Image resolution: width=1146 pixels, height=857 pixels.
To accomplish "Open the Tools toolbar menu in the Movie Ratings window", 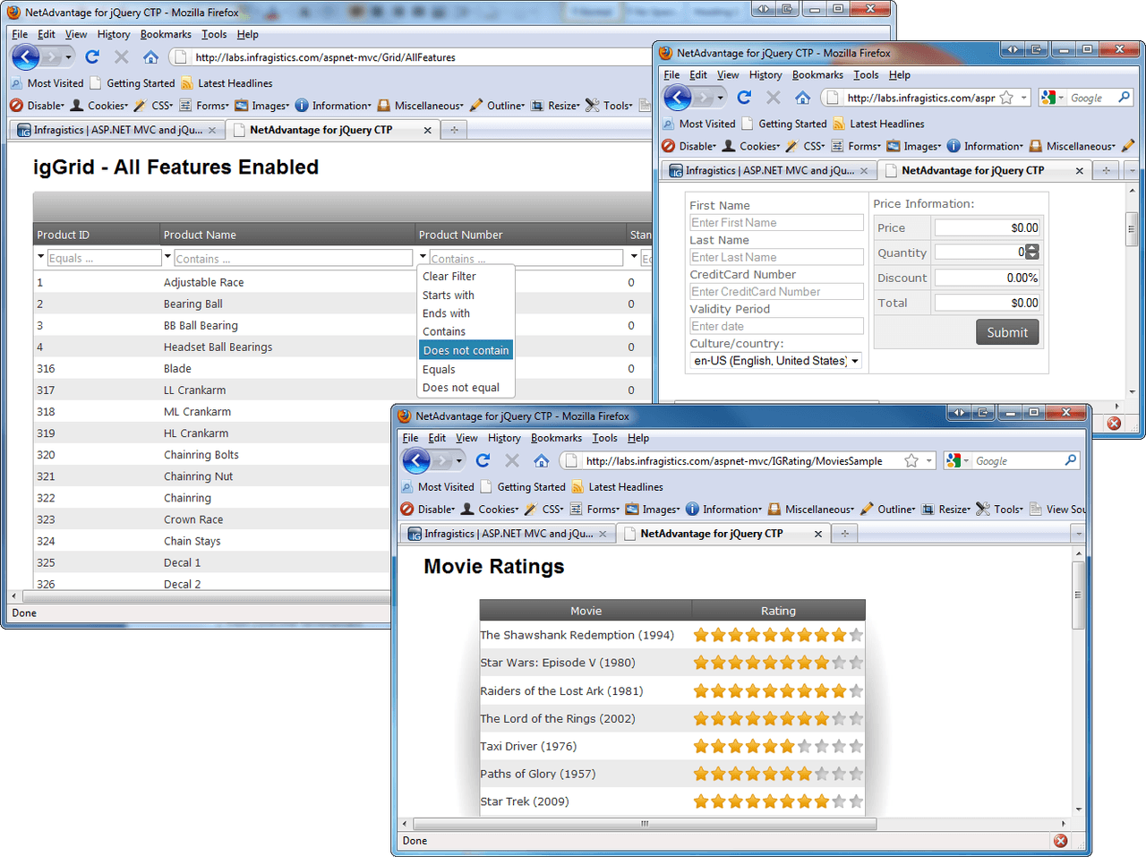I will 999,510.
